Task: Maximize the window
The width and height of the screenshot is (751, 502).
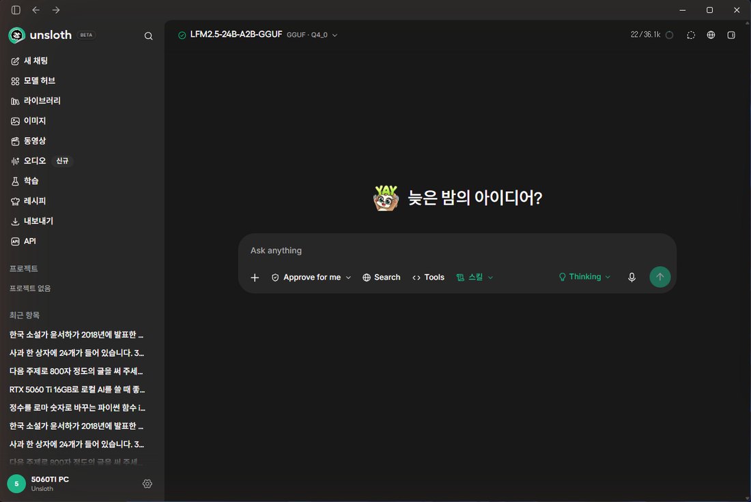Action: (x=709, y=10)
